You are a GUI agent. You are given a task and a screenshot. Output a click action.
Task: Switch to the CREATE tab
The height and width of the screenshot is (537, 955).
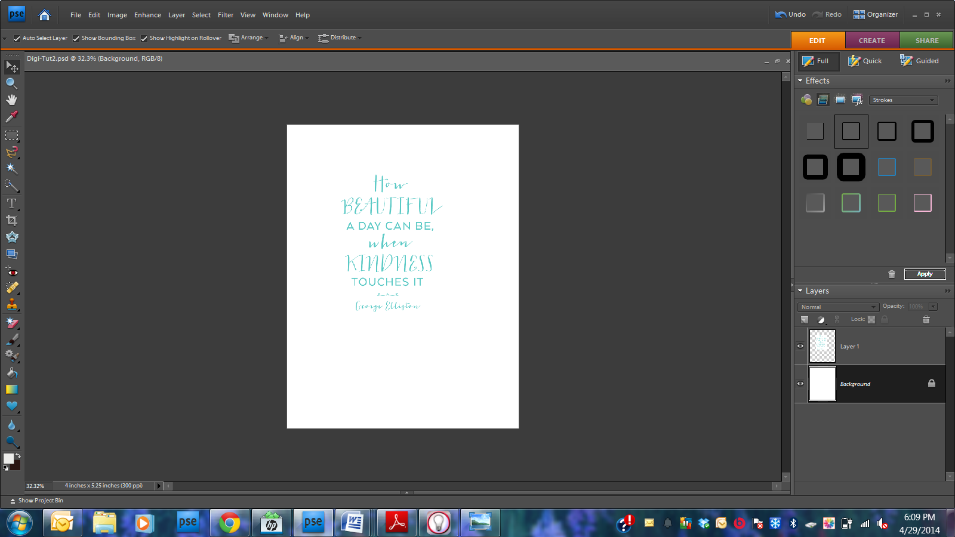pyautogui.click(x=871, y=41)
